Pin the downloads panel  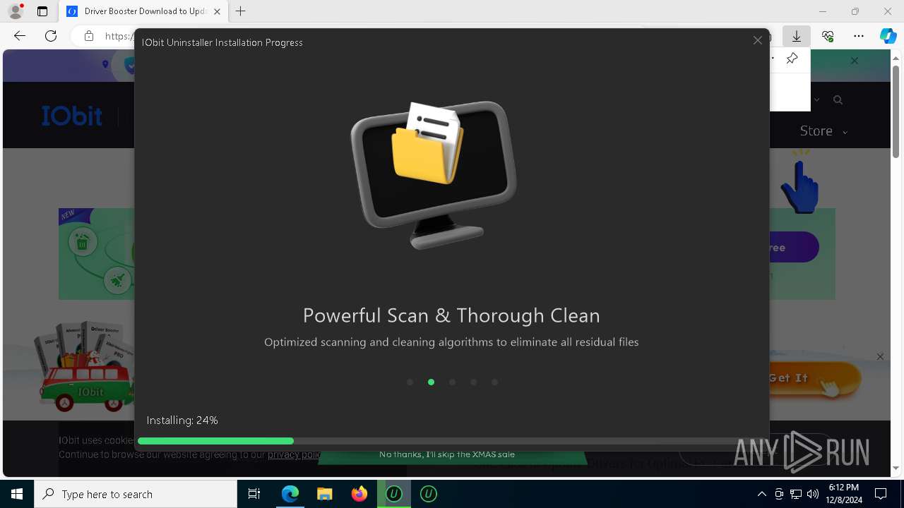pos(792,59)
